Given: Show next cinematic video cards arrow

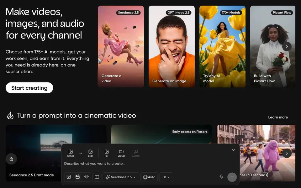Looking at the screenshot, I should 287,153.
